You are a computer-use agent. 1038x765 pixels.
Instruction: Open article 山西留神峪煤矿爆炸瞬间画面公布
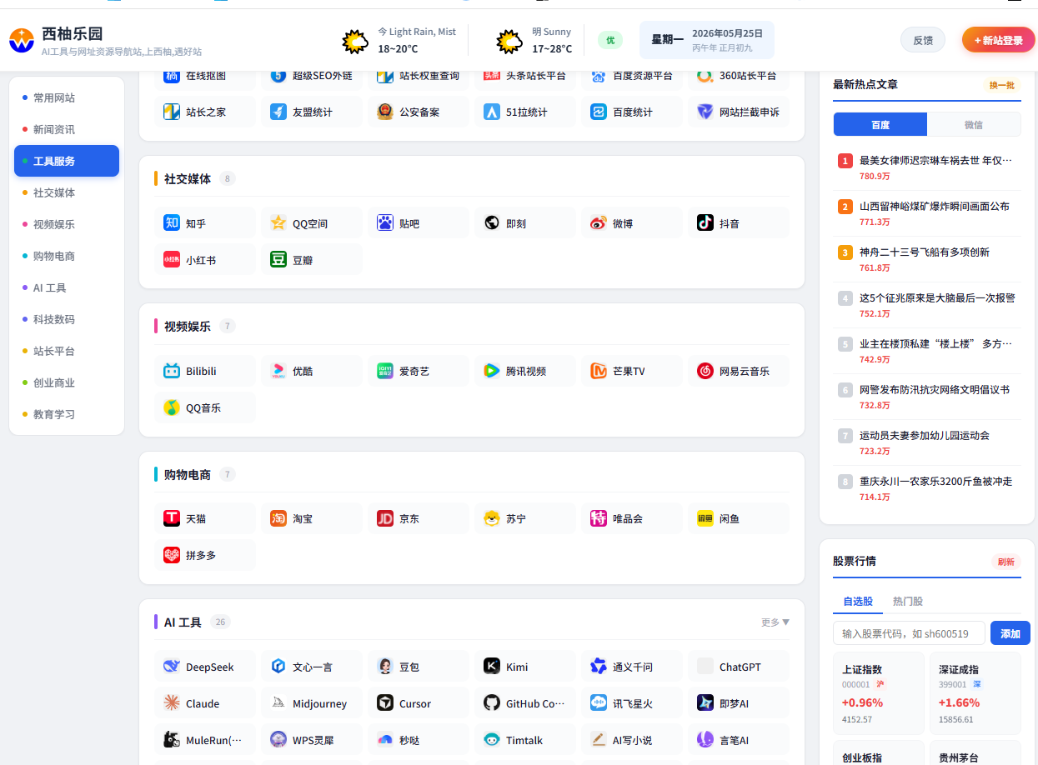coord(935,206)
